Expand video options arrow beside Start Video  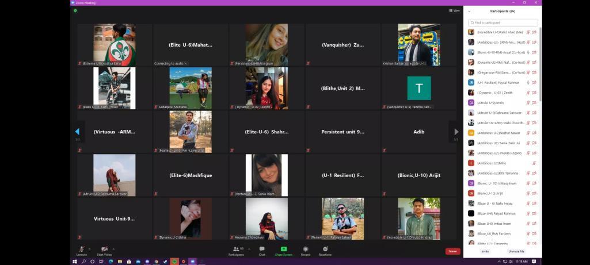pos(113,249)
